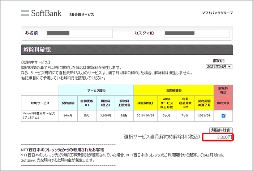Click the 【契約中サービス】 text
The width and height of the screenshot is (253, 171).
pyautogui.click(x=35, y=62)
